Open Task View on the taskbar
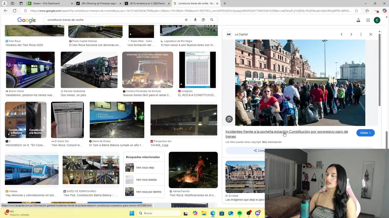 (186, 213)
